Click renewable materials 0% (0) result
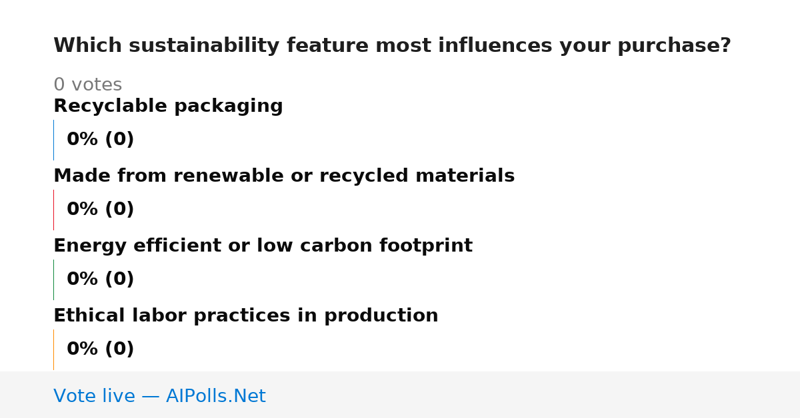The width and height of the screenshot is (800, 418). click(x=101, y=210)
